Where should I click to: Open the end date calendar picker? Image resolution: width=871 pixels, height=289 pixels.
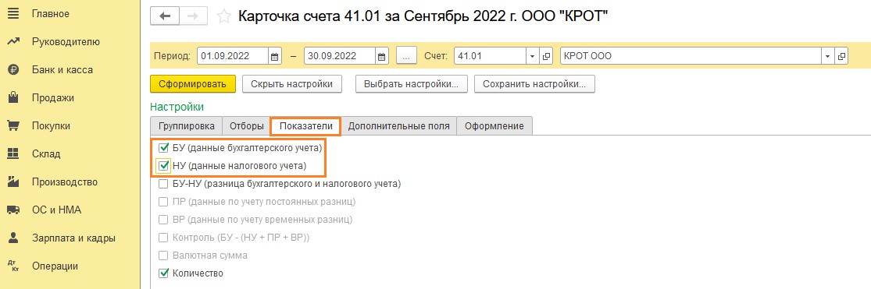pos(382,56)
